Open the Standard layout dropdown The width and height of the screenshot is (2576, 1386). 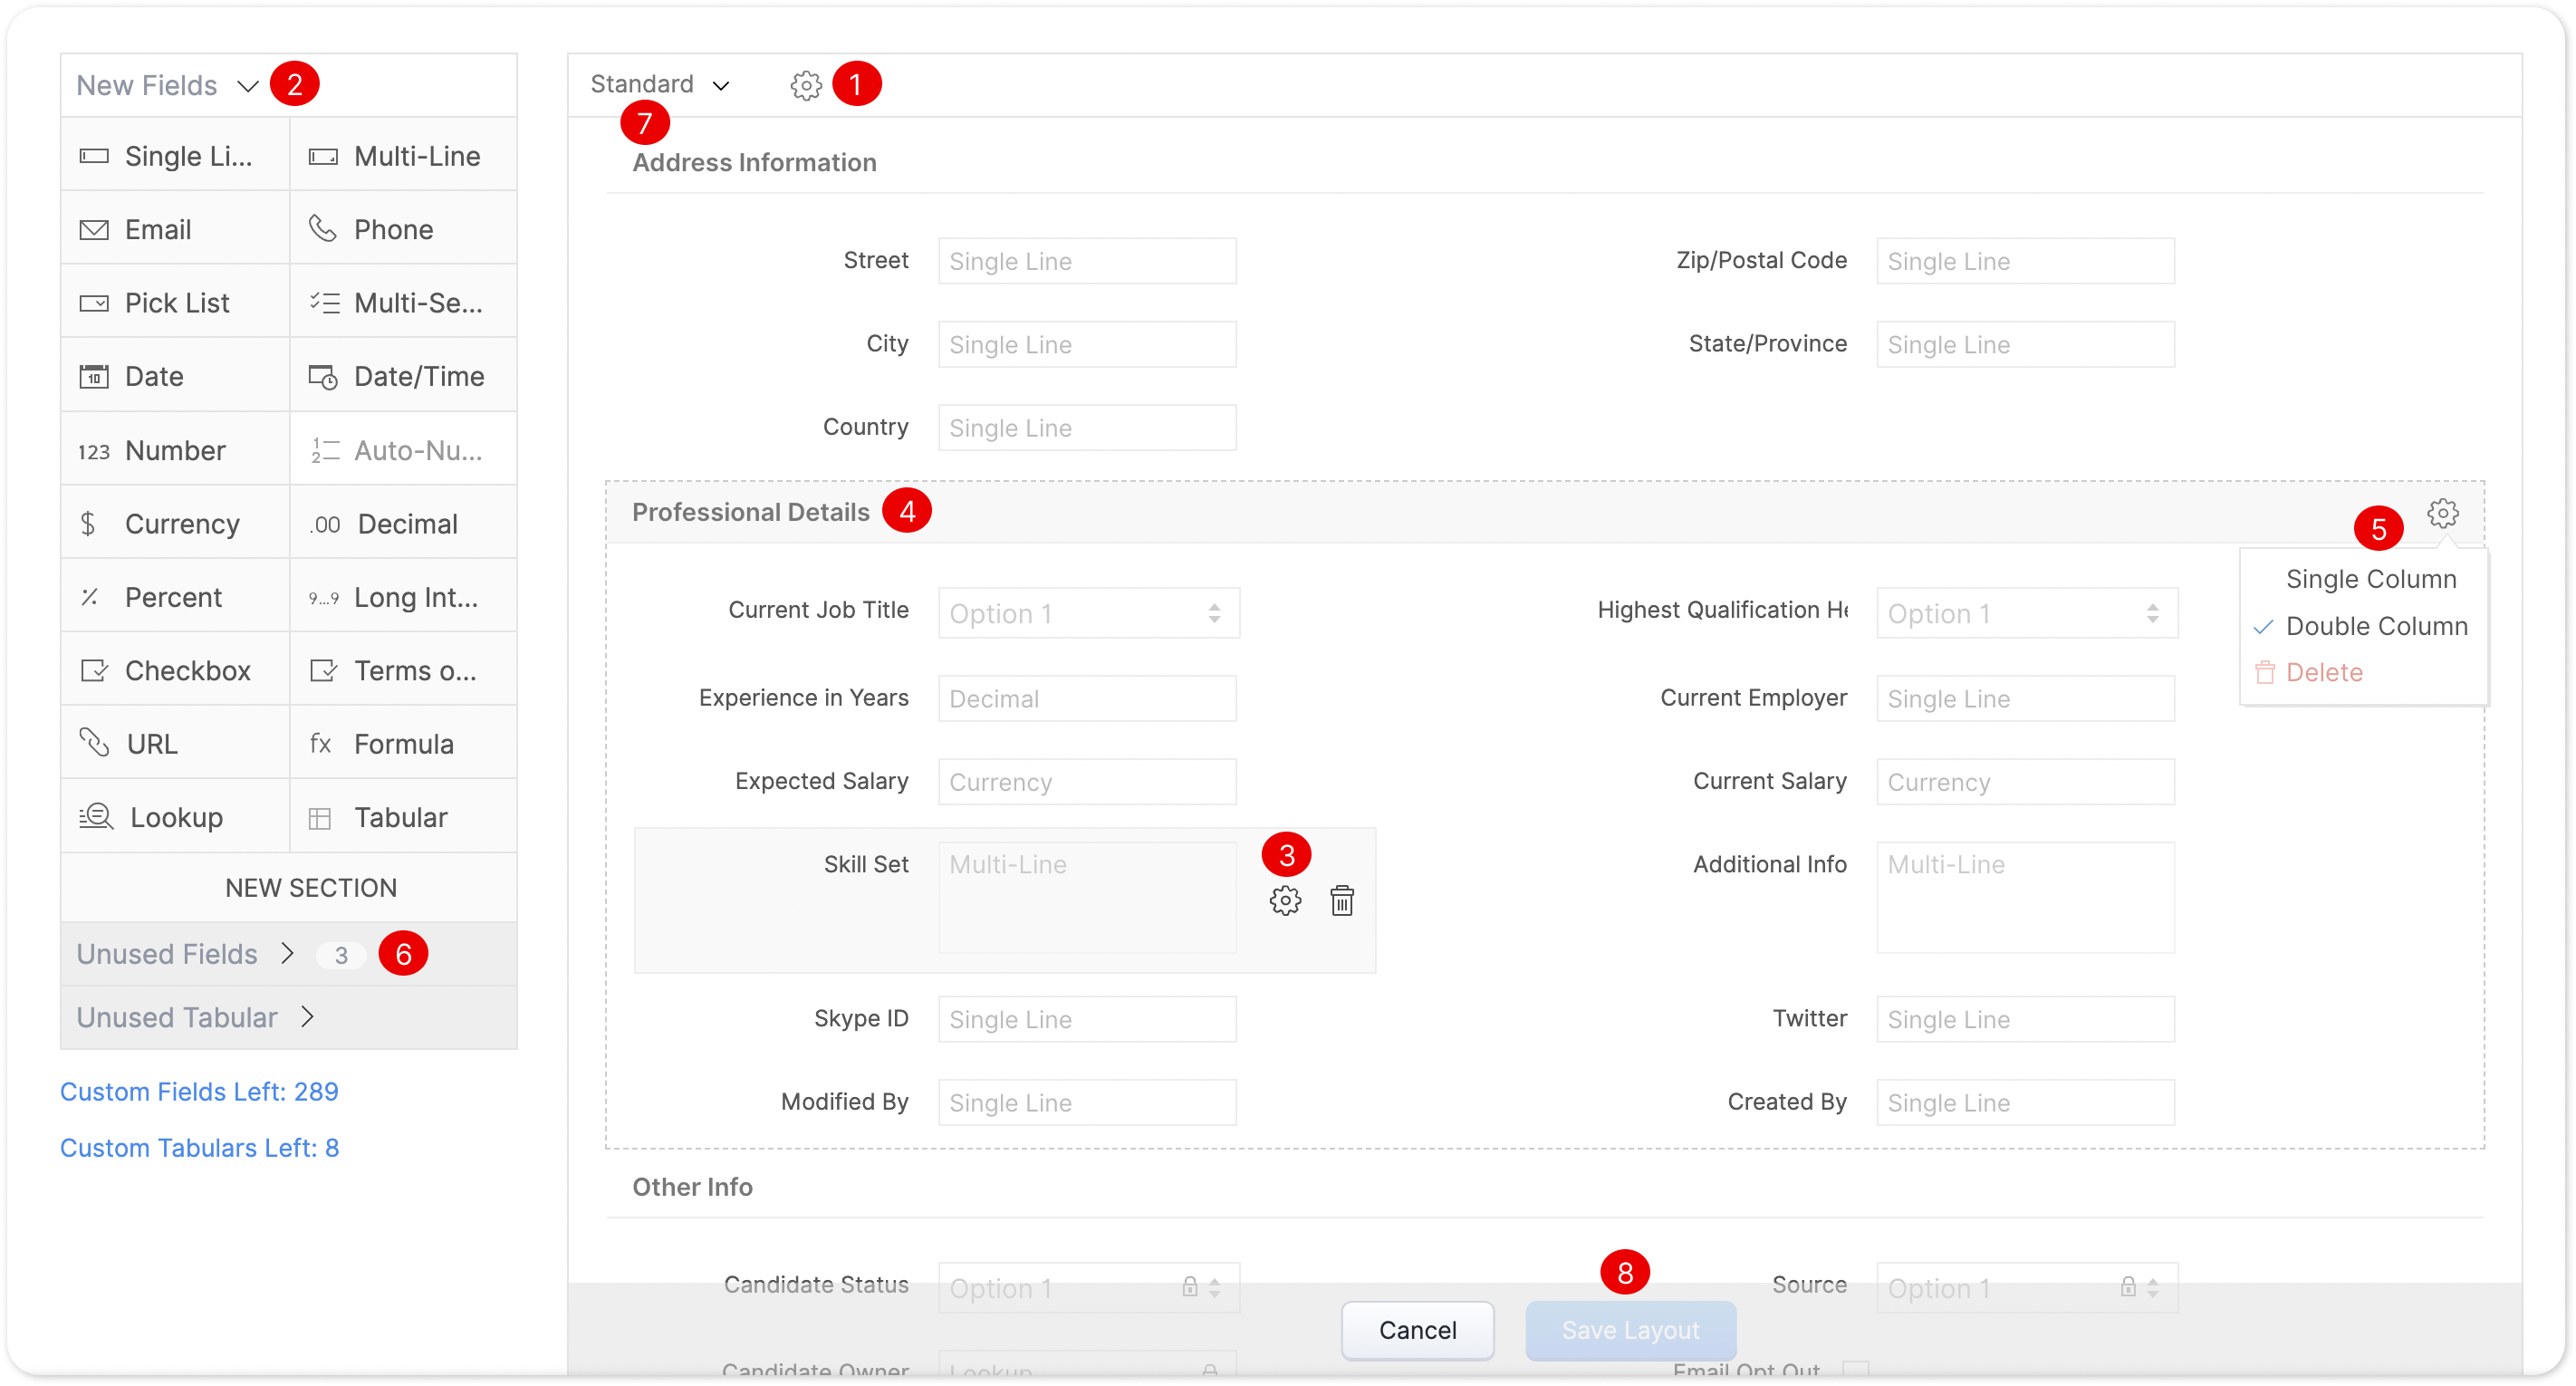659,84
